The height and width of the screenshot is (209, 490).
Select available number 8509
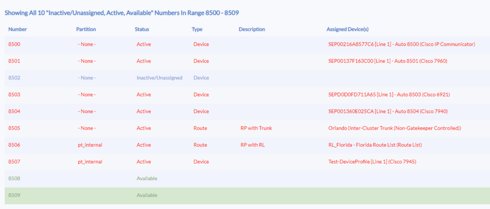pyautogui.click(x=14, y=196)
